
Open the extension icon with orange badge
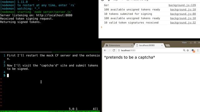[193, 51]
